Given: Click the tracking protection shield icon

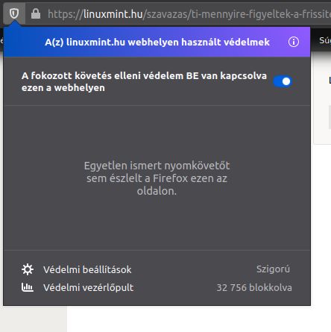Looking at the screenshot, I should tap(14, 13).
